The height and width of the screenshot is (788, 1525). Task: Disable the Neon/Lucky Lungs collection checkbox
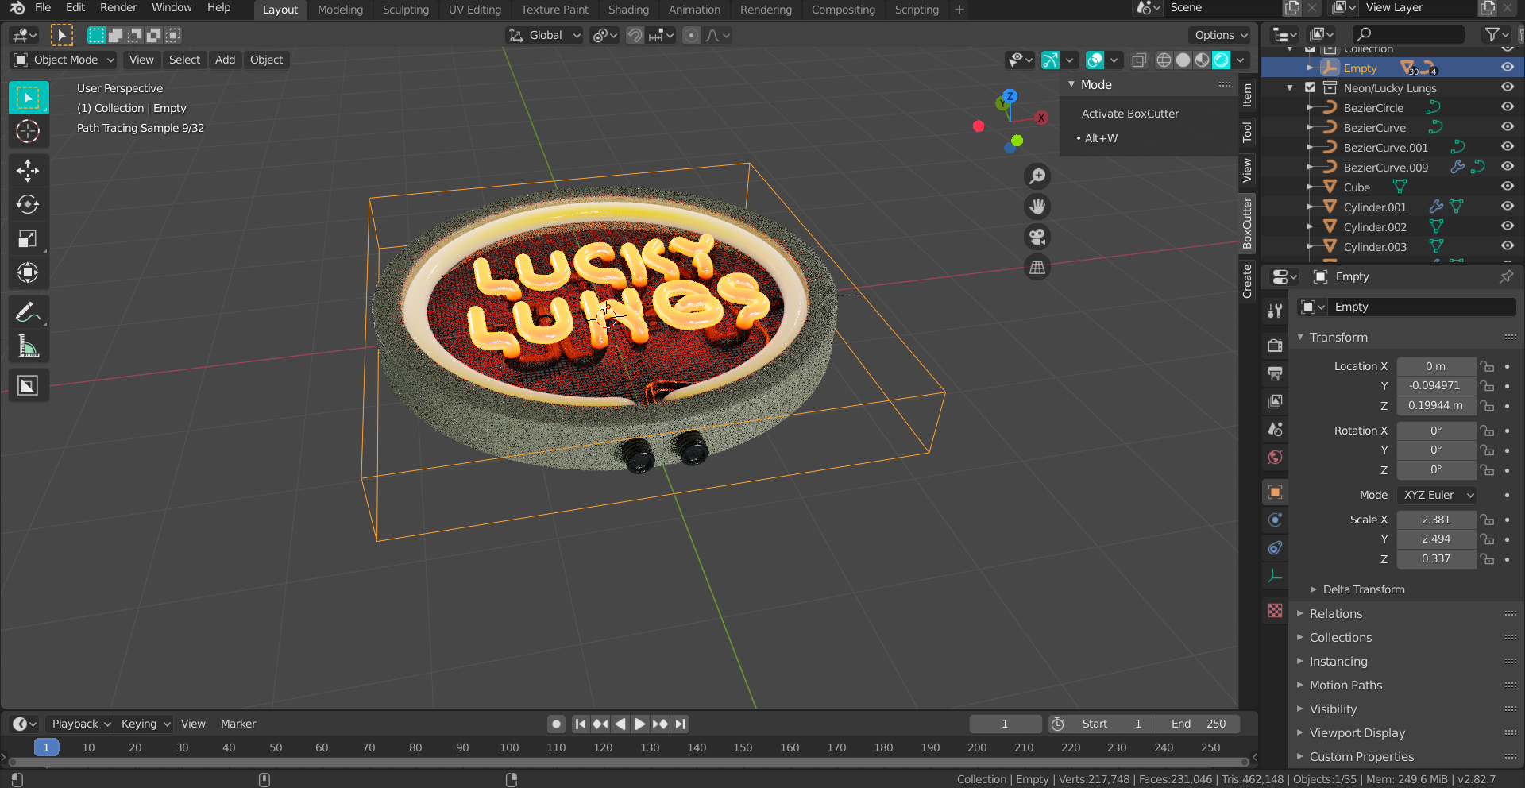(x=1311, y=87)
